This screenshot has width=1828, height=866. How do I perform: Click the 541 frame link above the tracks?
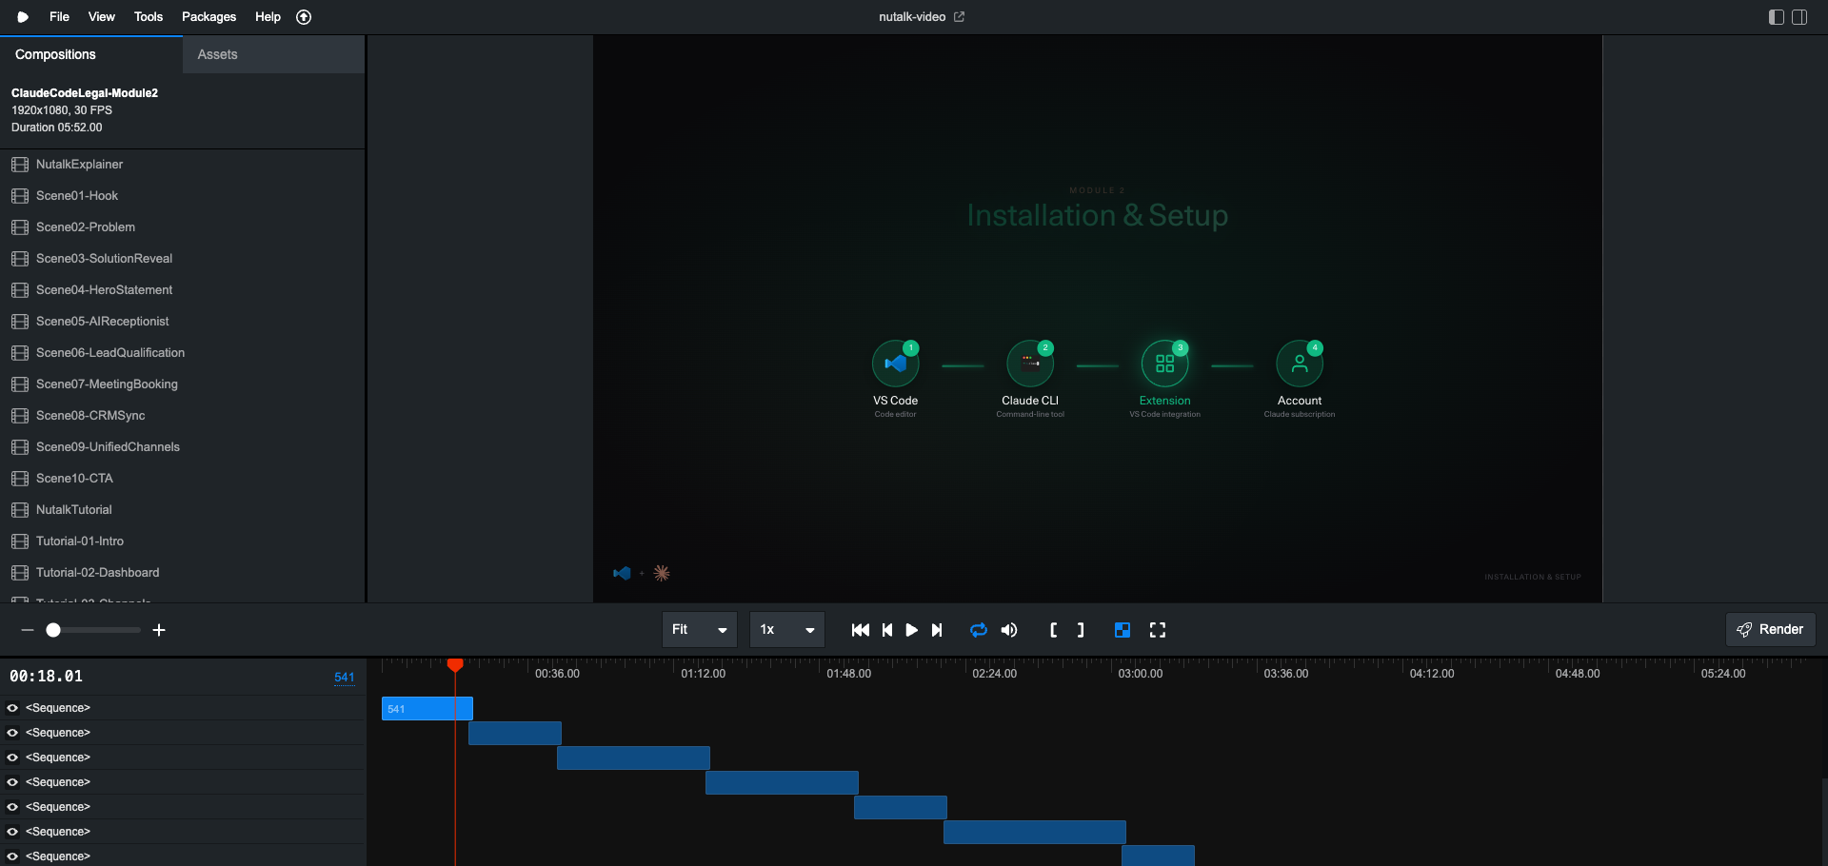coord(344,677)
